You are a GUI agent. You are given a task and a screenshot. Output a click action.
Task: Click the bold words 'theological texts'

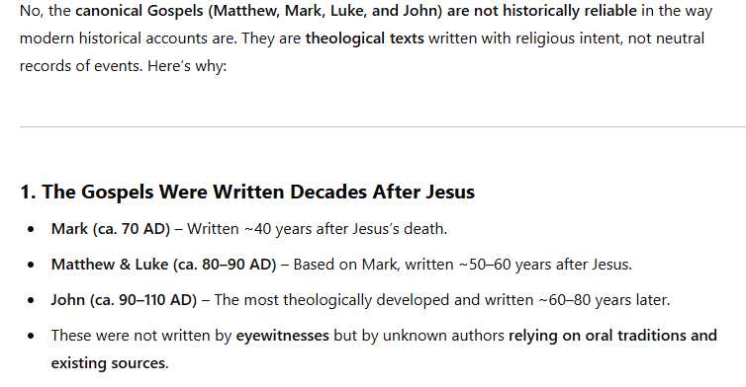364,38
